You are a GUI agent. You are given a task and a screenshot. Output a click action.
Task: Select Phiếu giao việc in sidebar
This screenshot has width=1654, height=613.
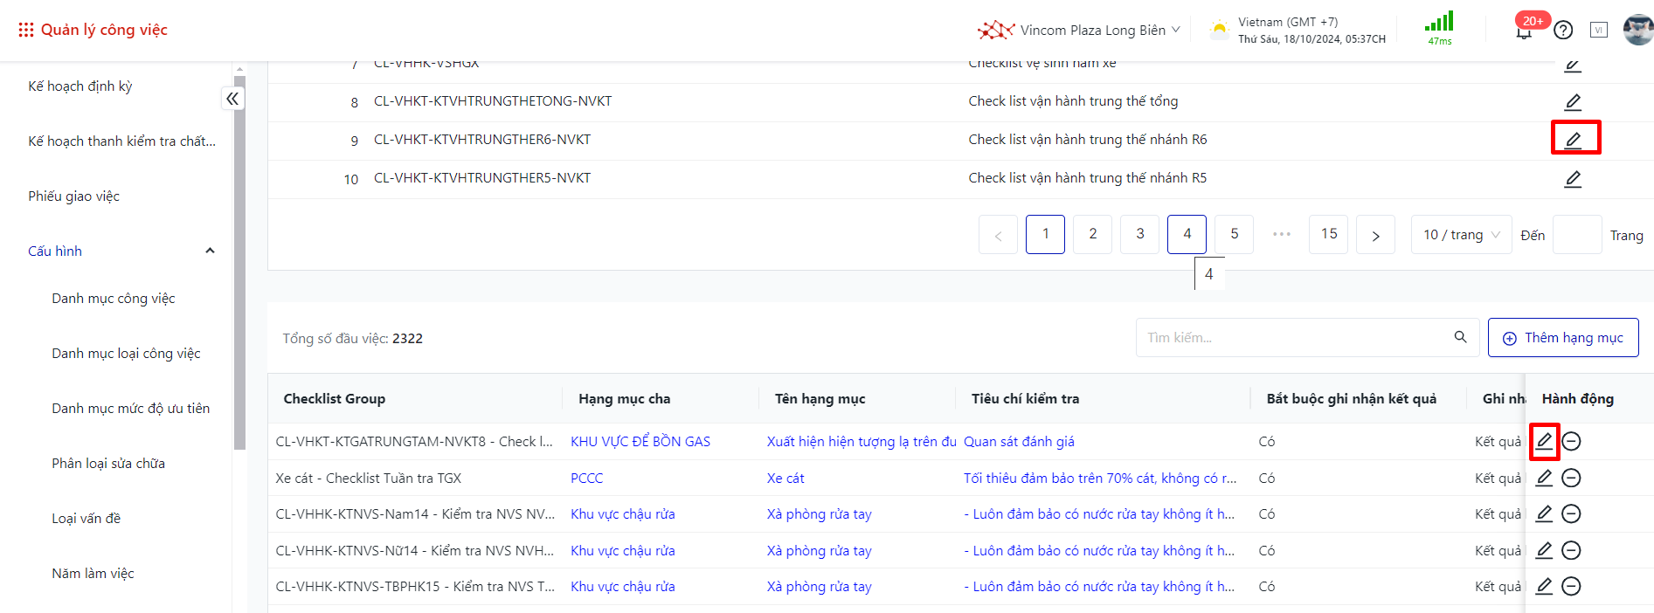pyautogui.click(x=74, y=196)
